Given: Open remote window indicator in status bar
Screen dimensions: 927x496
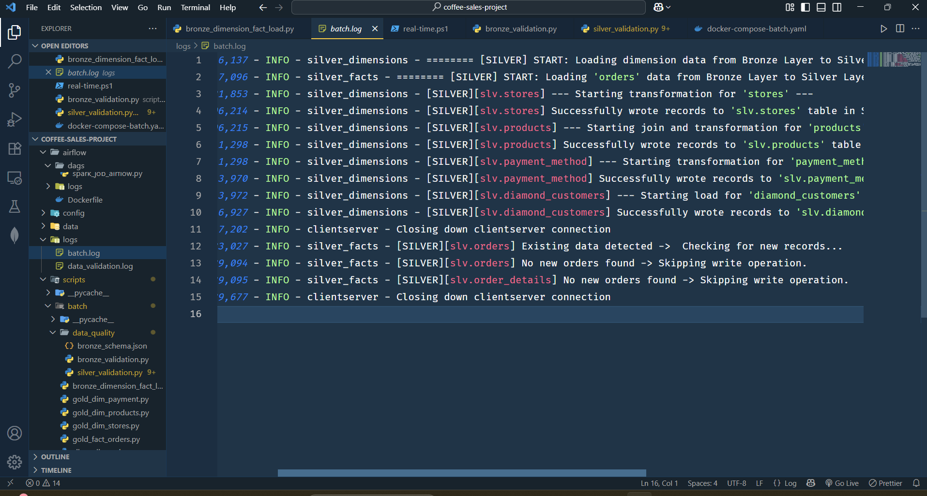Looking at the screenshot, I should [x=10, y=483].
